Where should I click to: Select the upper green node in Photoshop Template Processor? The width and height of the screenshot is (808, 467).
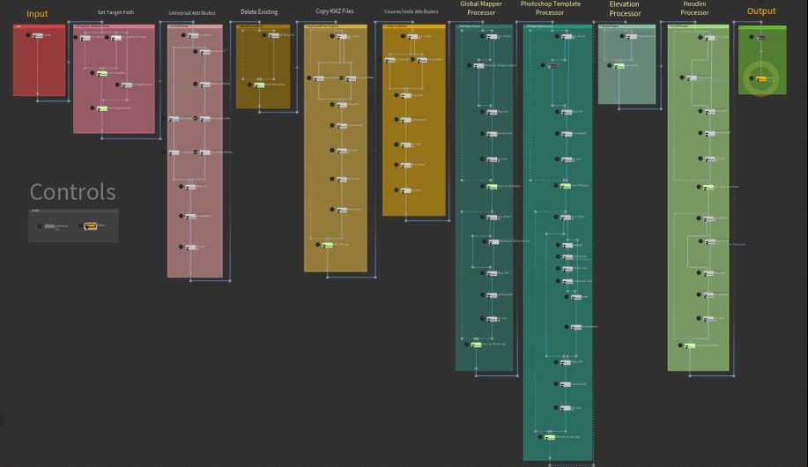click(566, 186)
